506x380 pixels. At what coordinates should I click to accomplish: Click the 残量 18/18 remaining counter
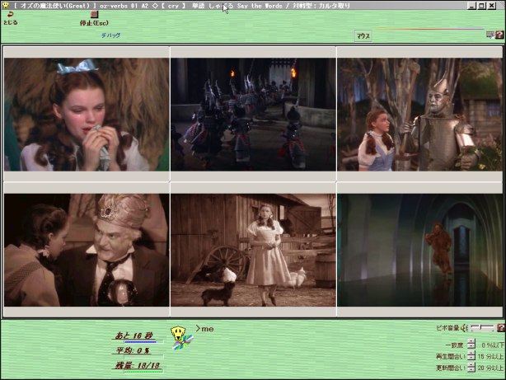point(137,364)
